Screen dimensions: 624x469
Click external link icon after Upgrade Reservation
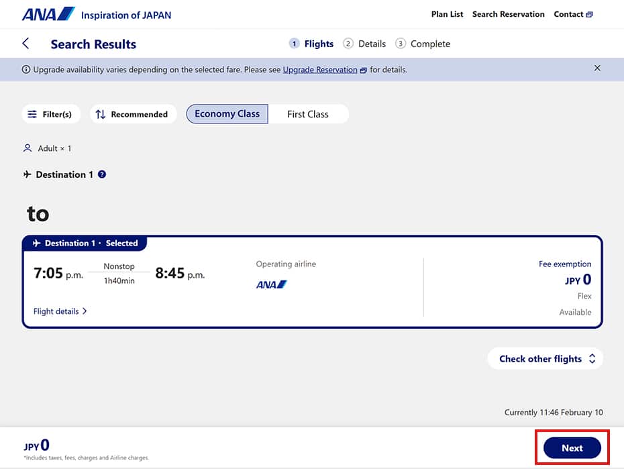point(363,70)
